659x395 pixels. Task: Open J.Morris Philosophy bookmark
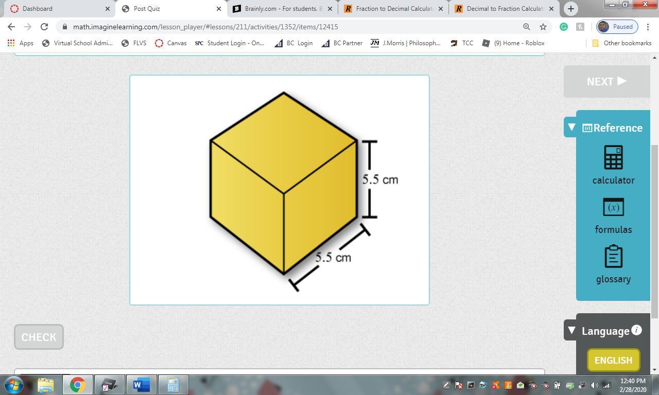406,43
